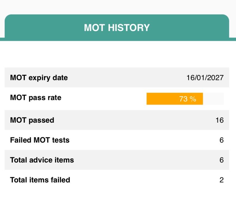Select the MOT pass rate label

pos(36,98)
